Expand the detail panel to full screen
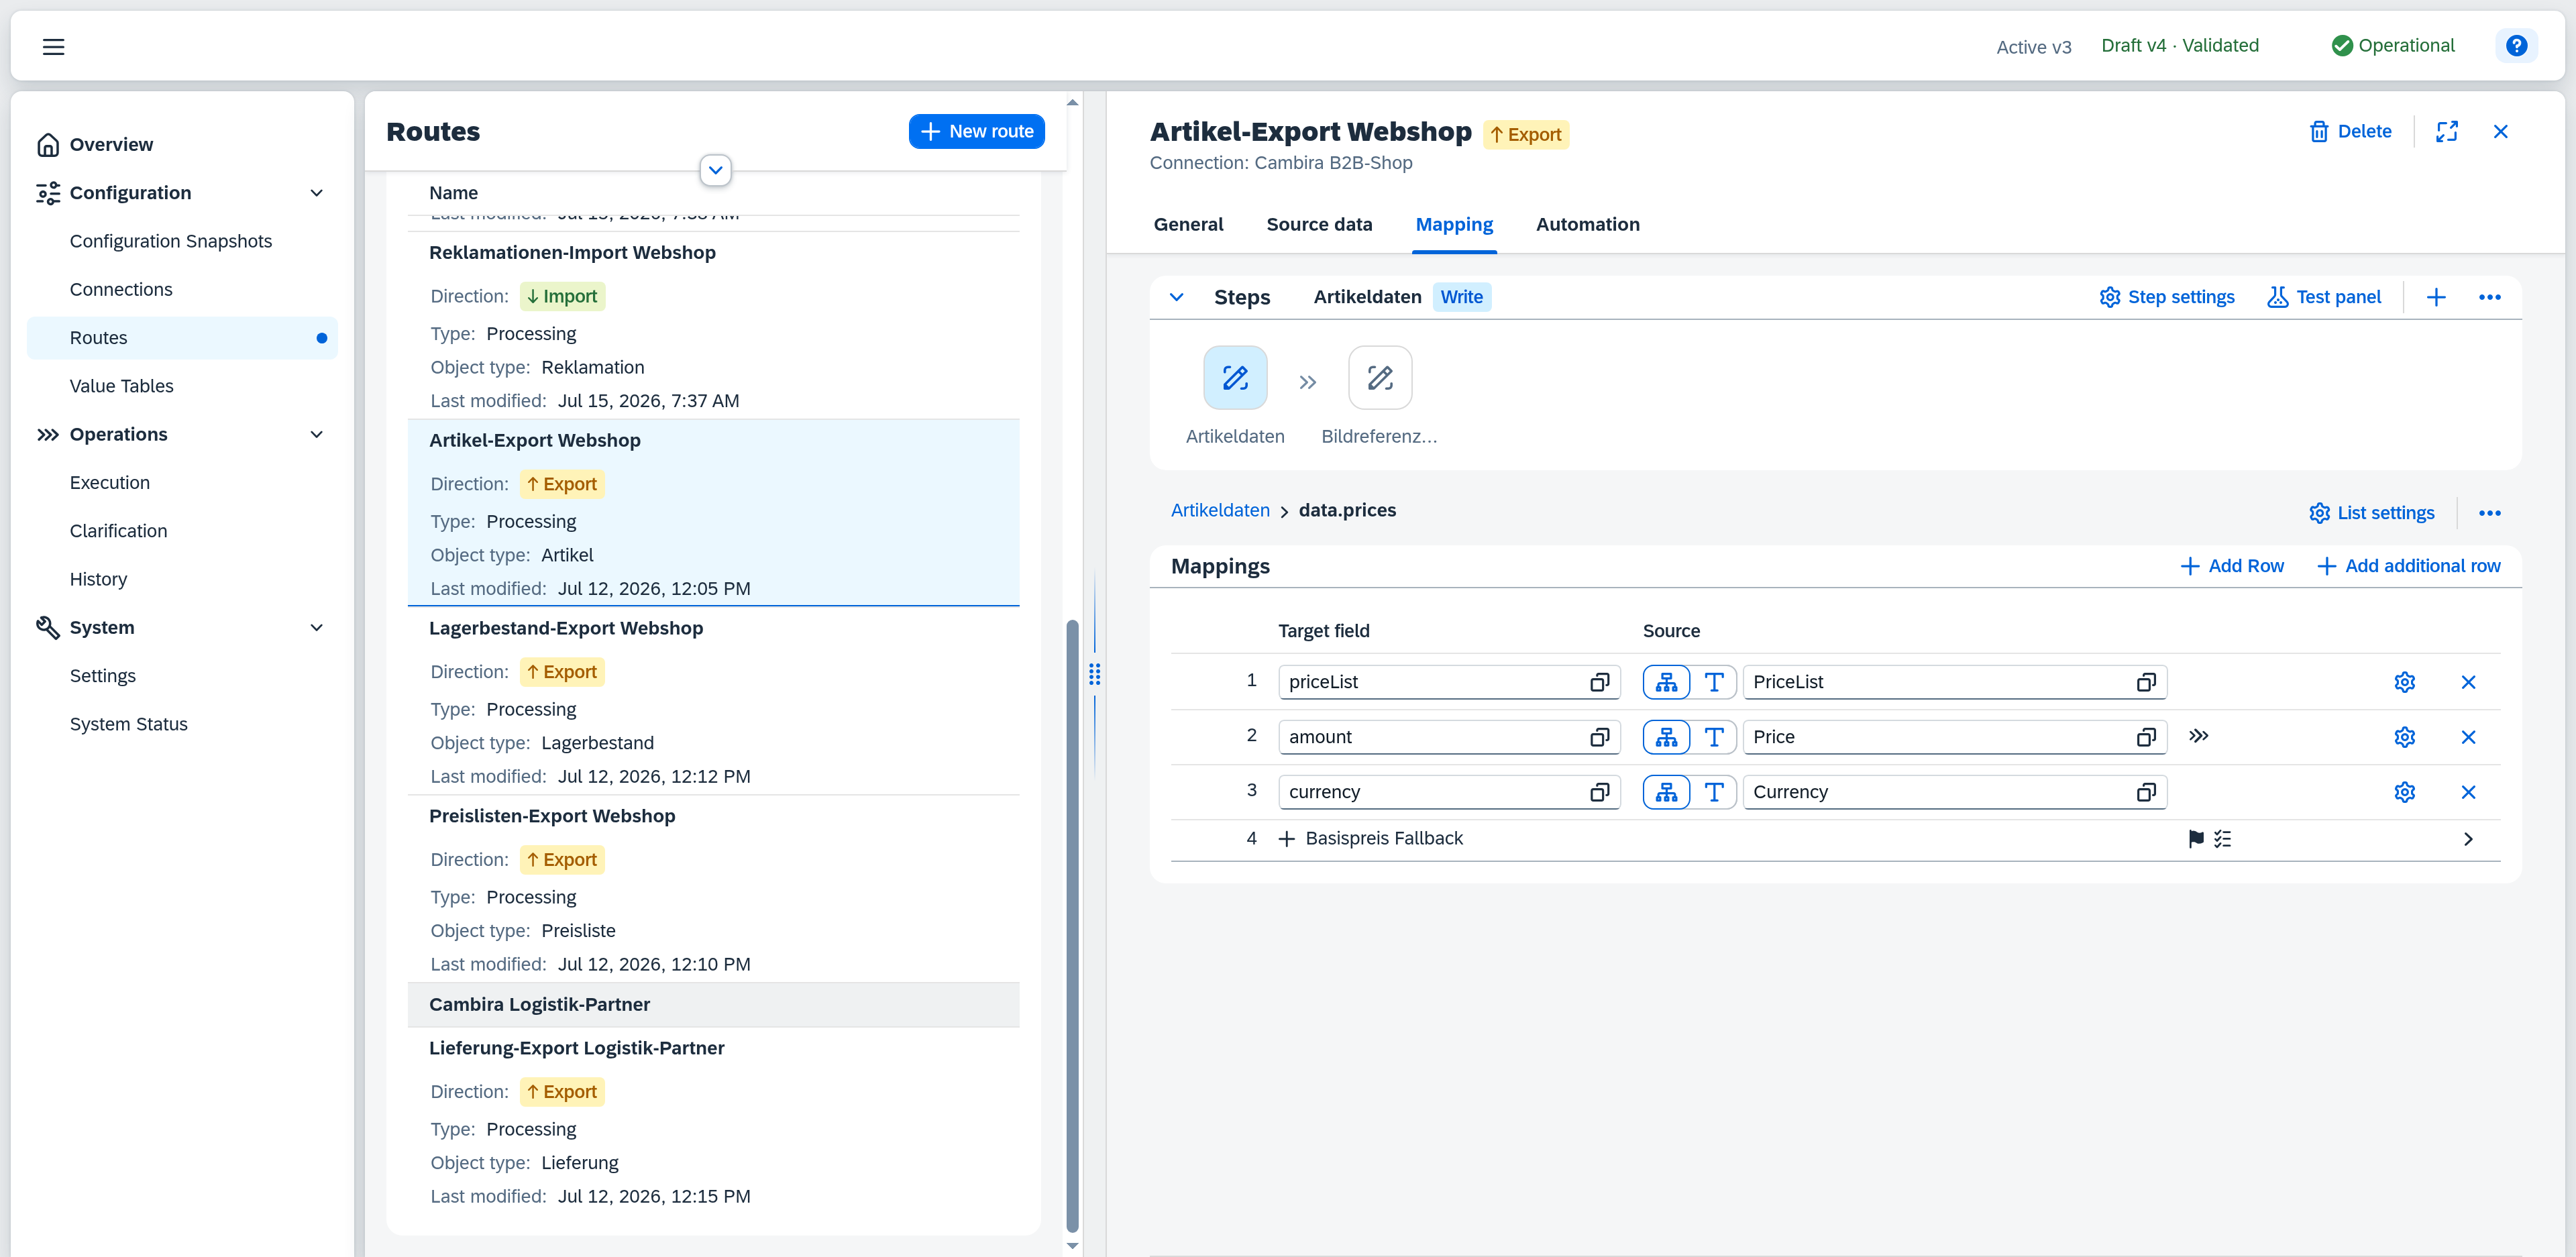 (2446, 131)
